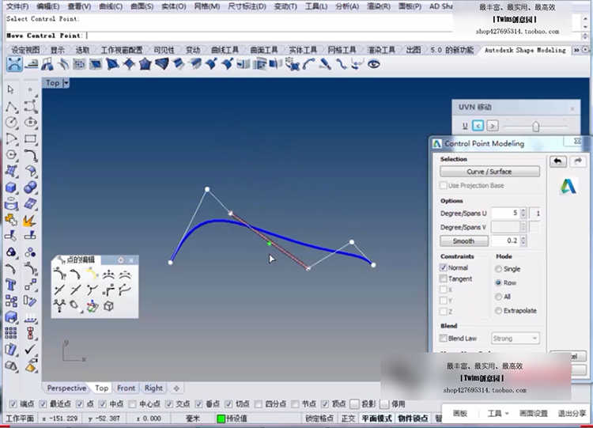The image size is (593, 428).
Task: Click the first Autodesk Shape Modeling toolbar icon
Action: pyautogui.click(x=14, y=64)
